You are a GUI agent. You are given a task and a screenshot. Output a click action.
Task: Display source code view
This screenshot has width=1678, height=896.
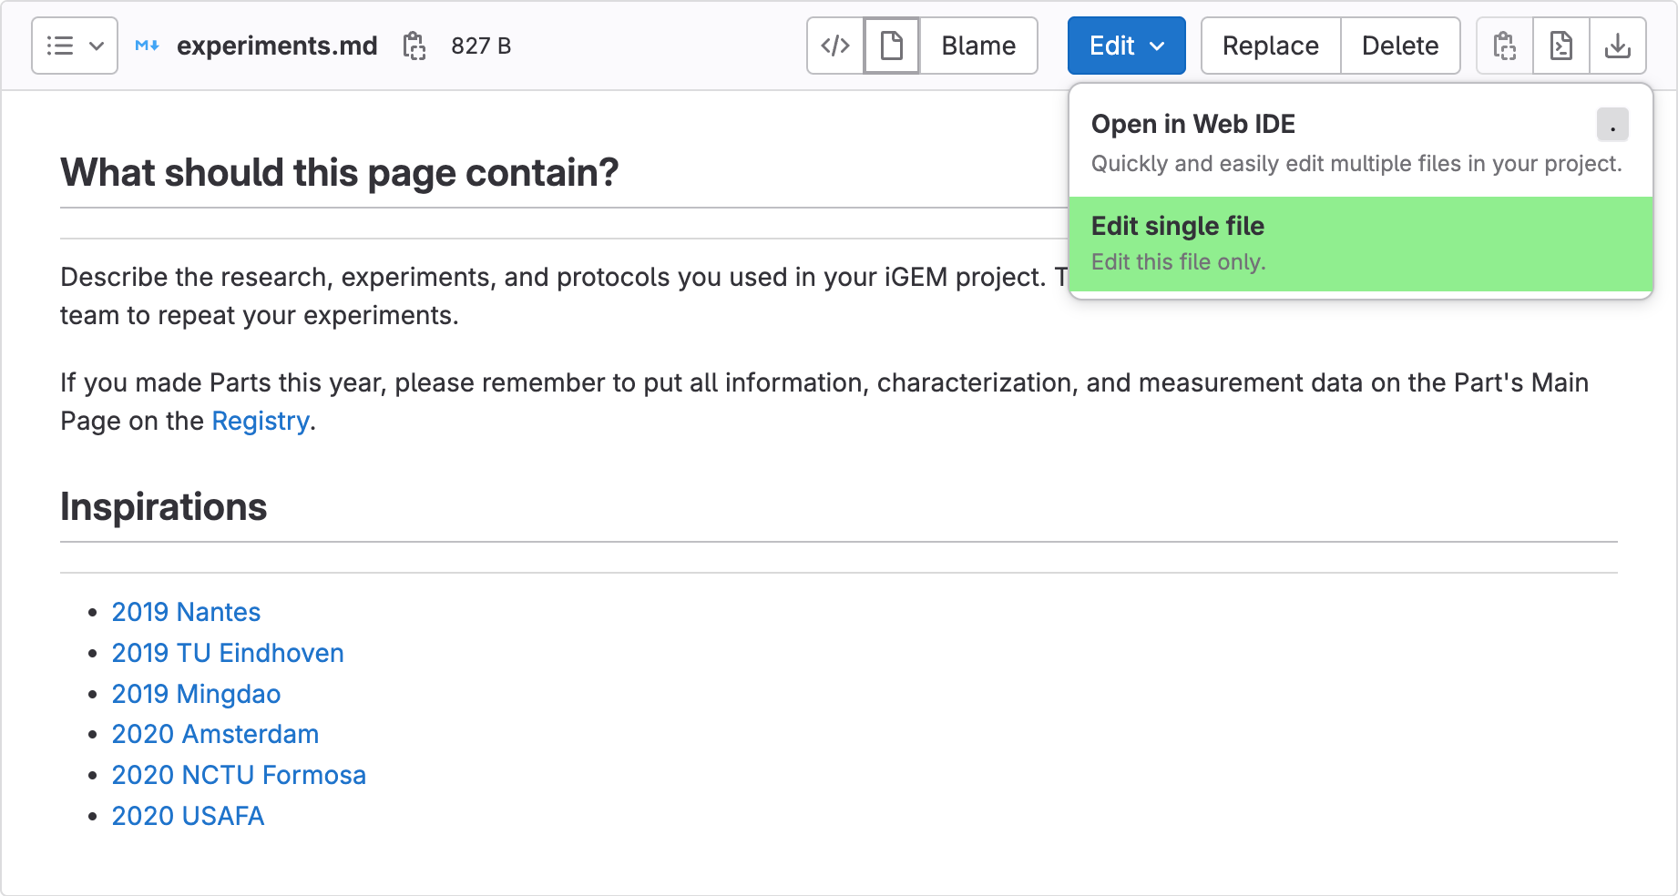[x=835, y=46]
